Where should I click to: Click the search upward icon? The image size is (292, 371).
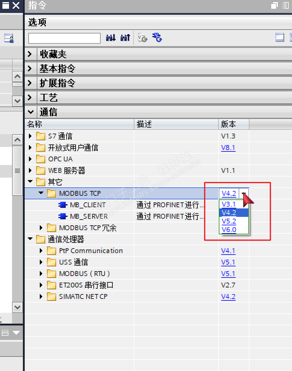tap(125, 38)
